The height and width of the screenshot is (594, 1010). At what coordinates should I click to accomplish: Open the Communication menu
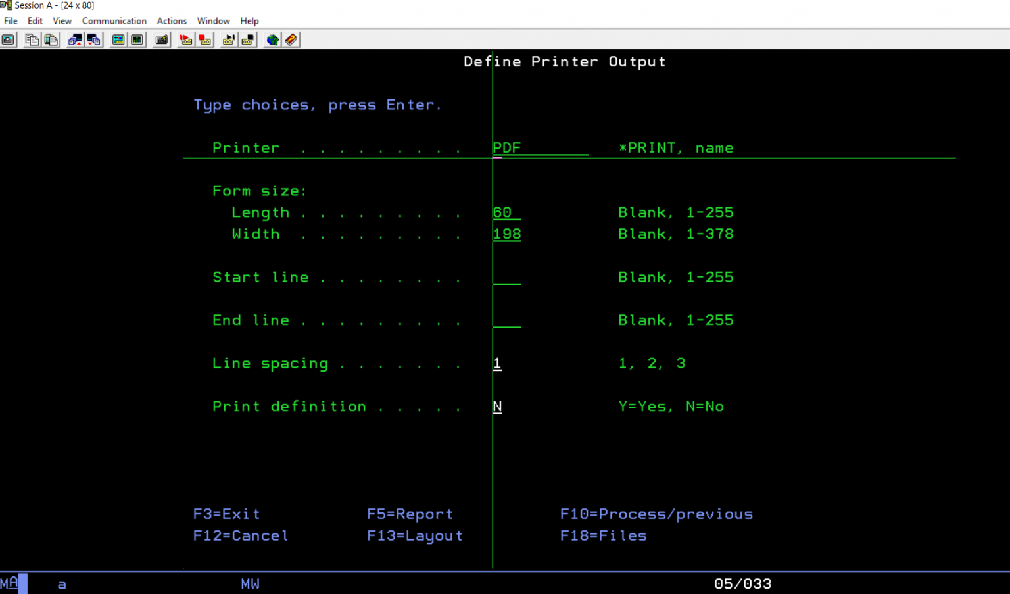114,20
